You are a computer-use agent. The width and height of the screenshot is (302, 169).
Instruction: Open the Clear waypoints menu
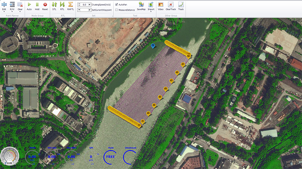pos(20,6)
